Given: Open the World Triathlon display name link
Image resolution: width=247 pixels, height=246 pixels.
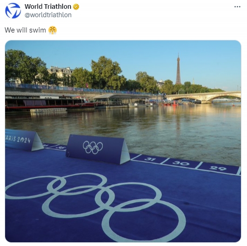Looking at the screenshot, I should 48,7.
